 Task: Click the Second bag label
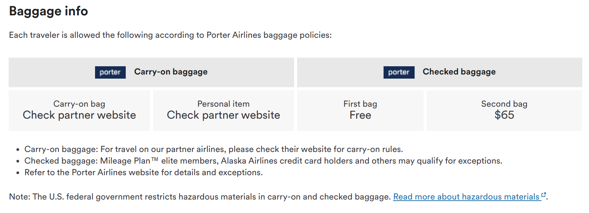504,104
